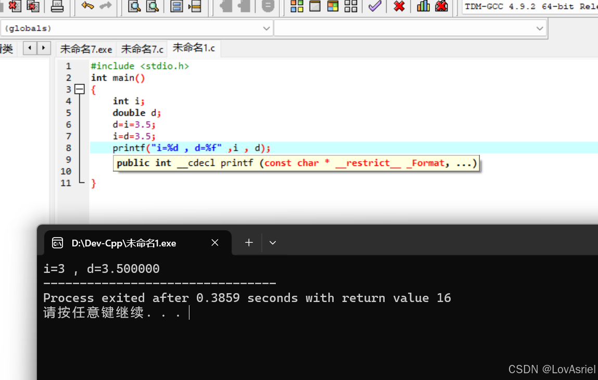Delete profiling information icon

click(x=441, y=6)
